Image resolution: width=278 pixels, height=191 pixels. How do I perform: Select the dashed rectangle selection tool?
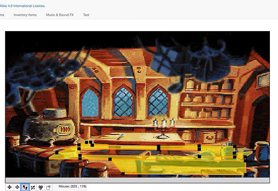(48, 187)
